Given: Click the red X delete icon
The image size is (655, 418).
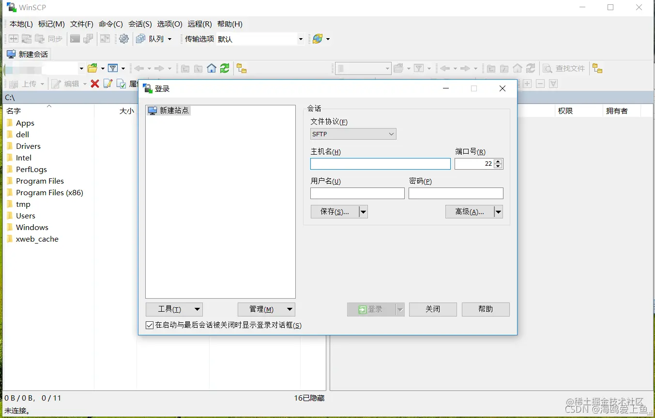Looking at the screenshot, I should (x=95, y=83).
